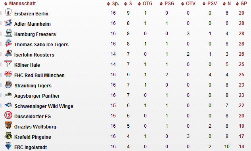Viewport: 251px width, 151px height.
Task: Click the Kölner Haie shark logo
Action: point(8,63)
